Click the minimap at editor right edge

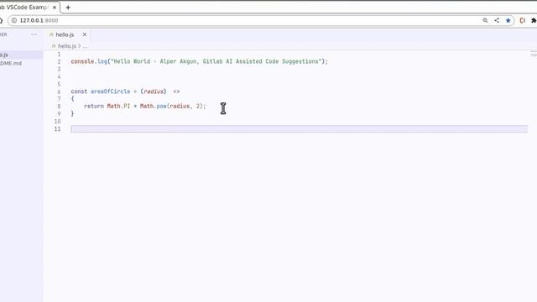tap(534, 55)
